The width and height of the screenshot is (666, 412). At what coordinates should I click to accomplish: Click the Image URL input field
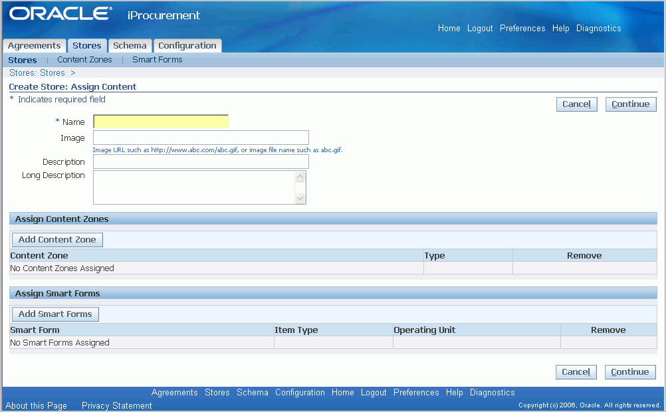(x=201, y=138)
